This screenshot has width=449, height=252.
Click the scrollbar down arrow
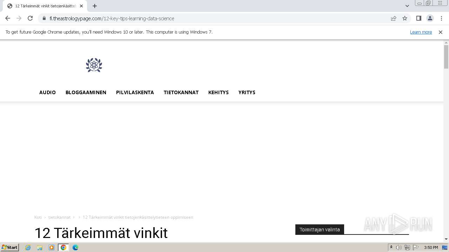tap(446, 239)
